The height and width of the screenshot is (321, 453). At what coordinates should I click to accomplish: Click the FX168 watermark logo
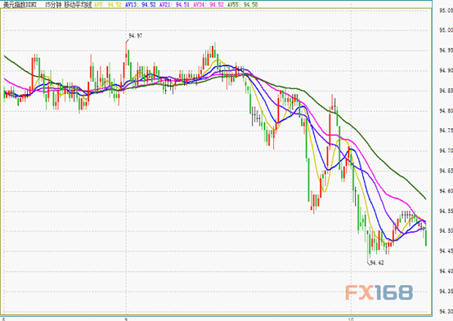tap(379, 292)
